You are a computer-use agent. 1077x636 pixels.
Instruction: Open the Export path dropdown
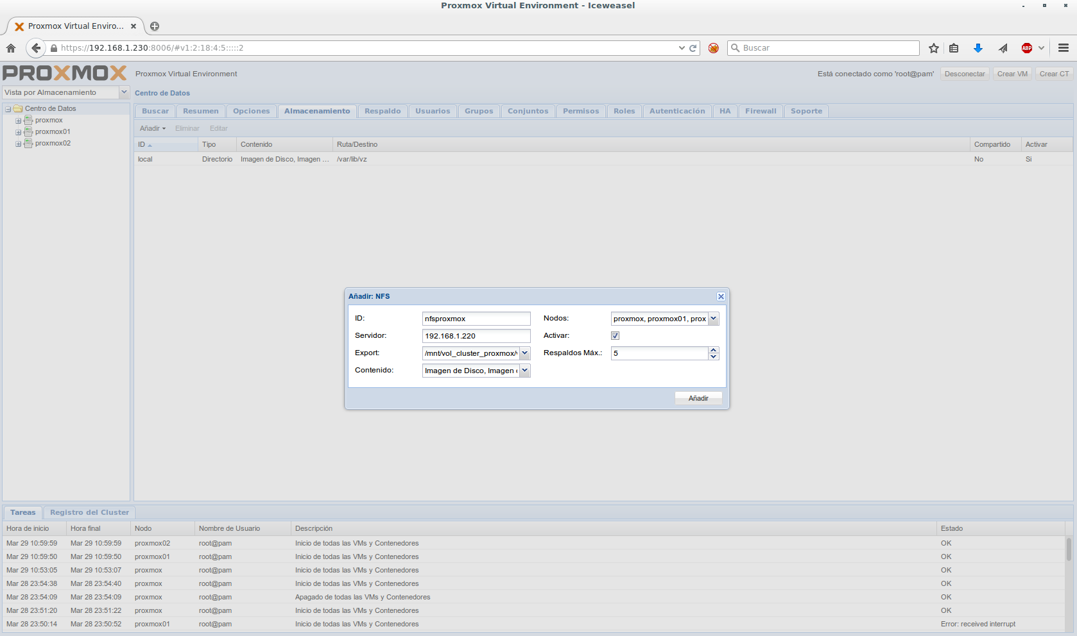click(524, 353)
